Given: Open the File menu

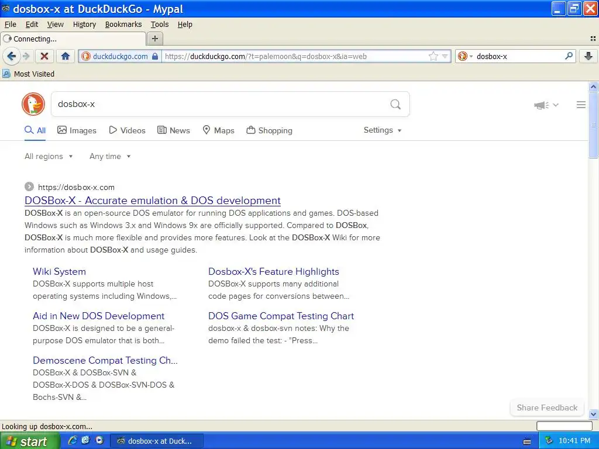Looking at the screenshot, I should click(x=11, y=25).
